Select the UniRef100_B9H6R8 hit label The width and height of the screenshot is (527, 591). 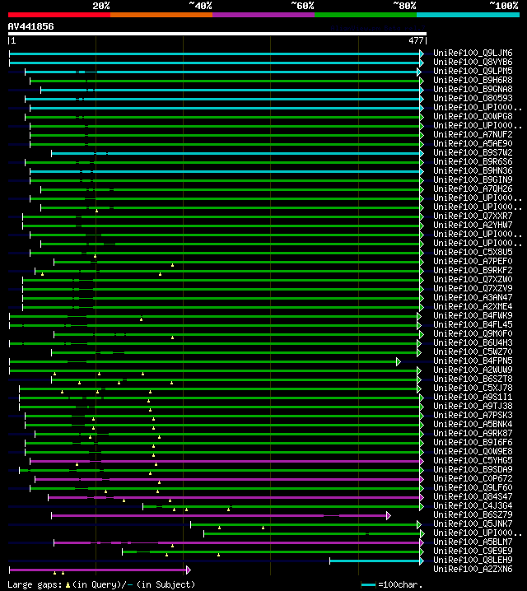(x=473, y=80)
